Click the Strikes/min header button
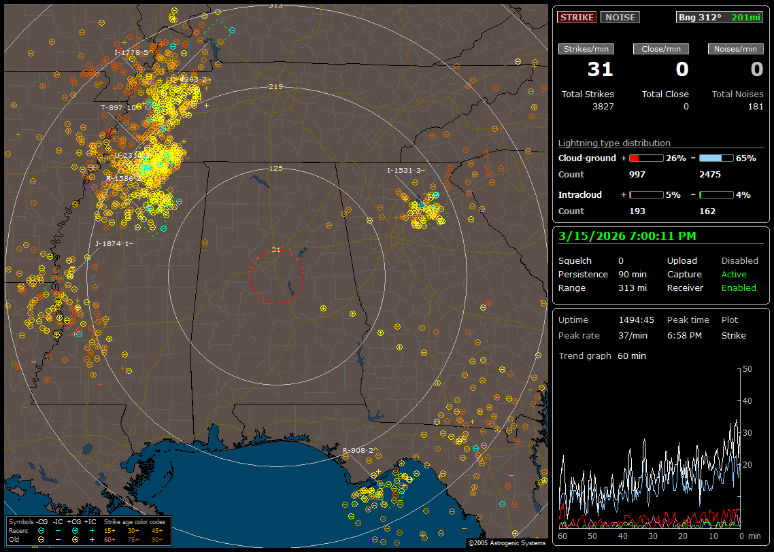 tap(586, 49)
